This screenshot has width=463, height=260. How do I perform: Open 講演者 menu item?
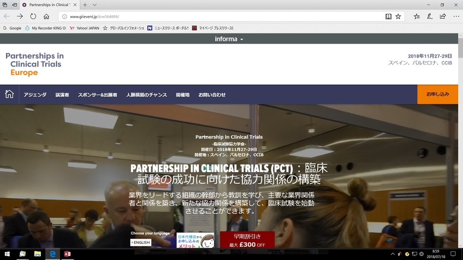[62, 95]
